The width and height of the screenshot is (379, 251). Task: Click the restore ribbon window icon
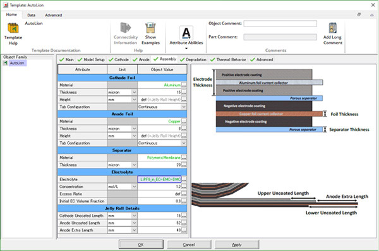click(359, 15)
